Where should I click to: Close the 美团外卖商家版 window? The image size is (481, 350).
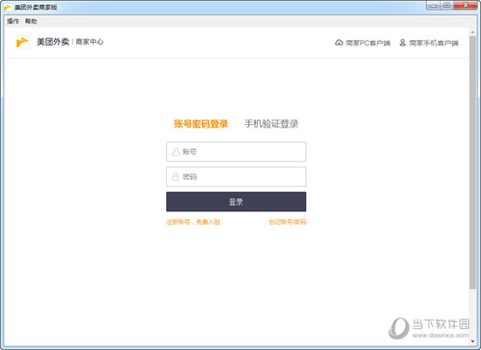[465, 5]
